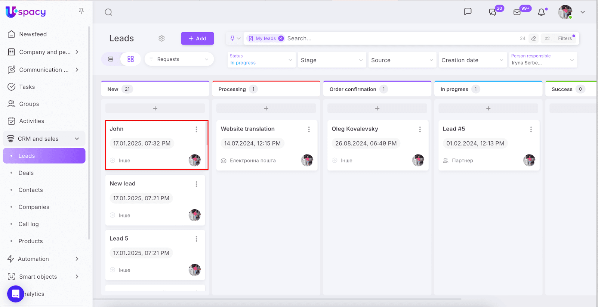Clear filters with the eraser icon
The width and height of the screenshot is (598, 307).
534,38
